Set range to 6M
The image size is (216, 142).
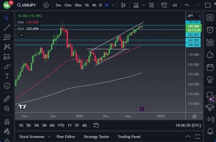(52, 125)
